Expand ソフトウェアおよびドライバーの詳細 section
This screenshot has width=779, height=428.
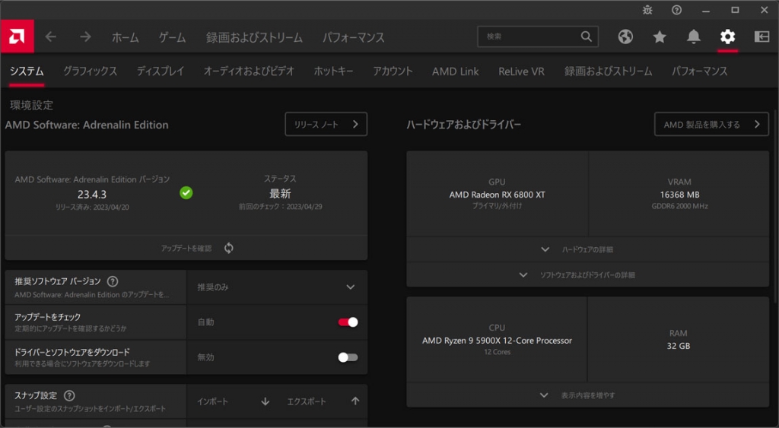pyautogui.click(x=588, y=274)
